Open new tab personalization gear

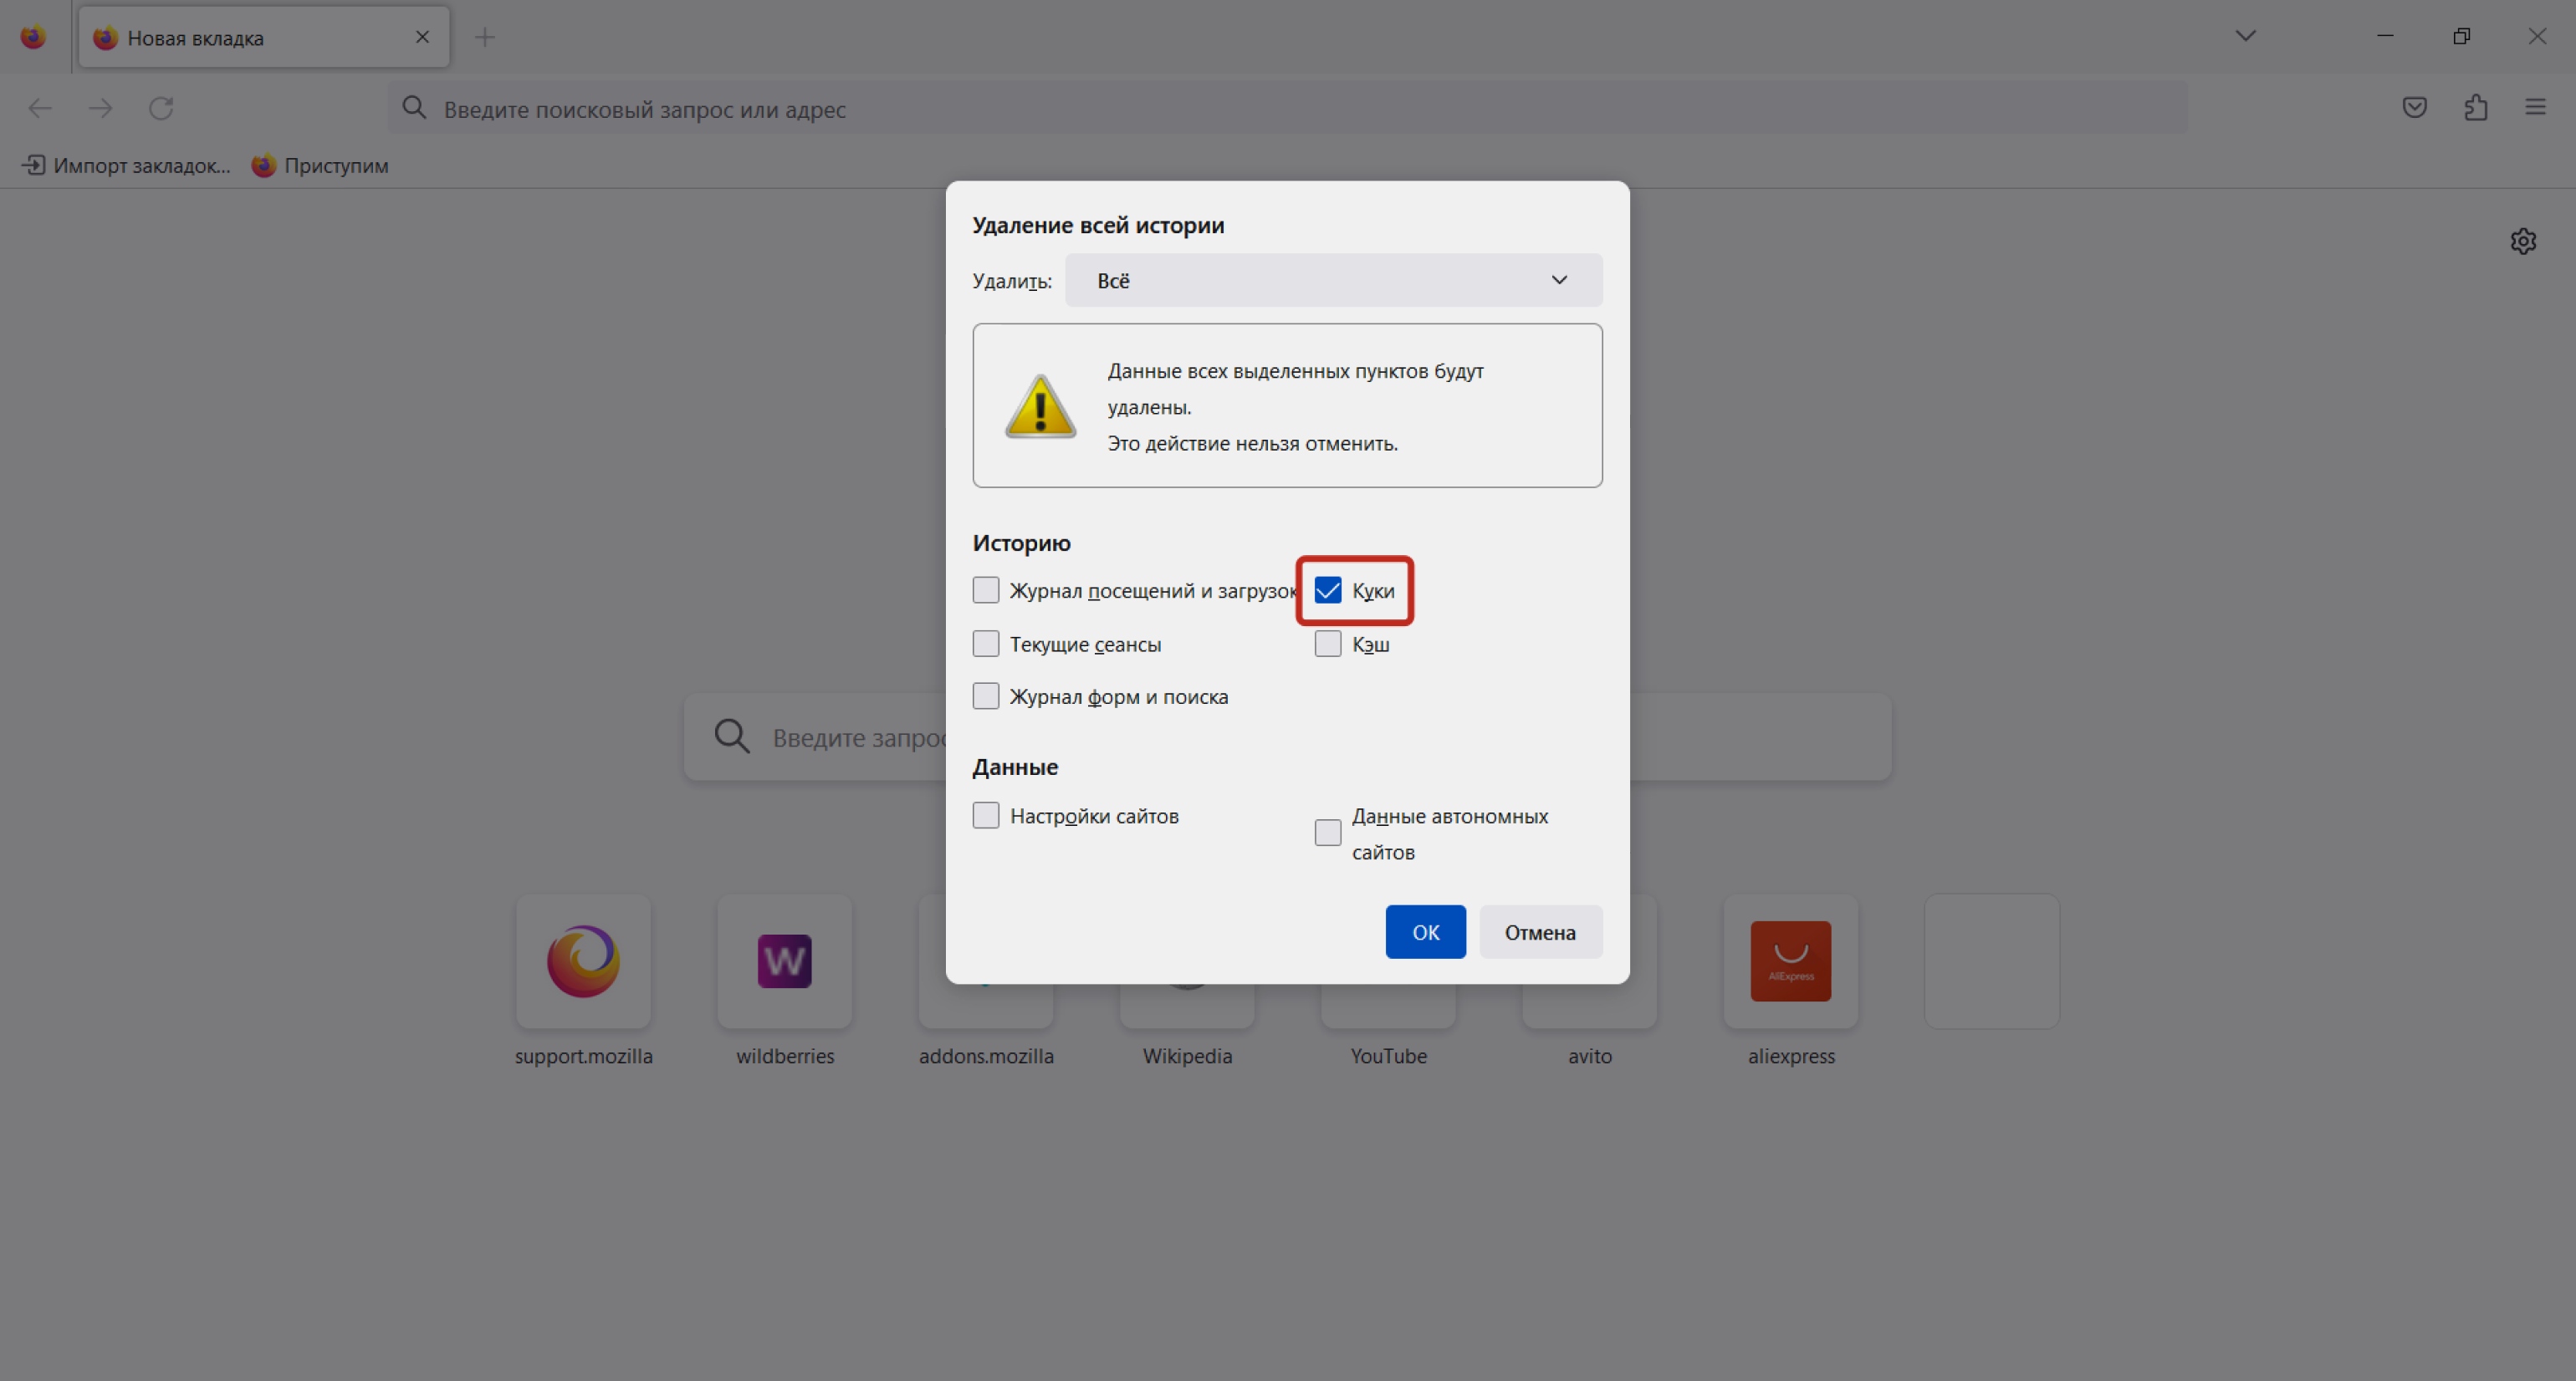tap(2523, 241)
